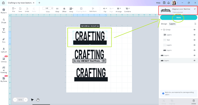Toggle visibility of the Group layer
Viewport: 198px width, 105px height.
pos(195,29)
